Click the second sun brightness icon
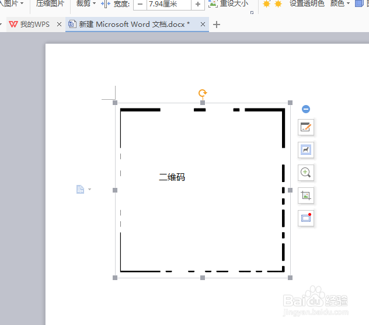 click(x=278, y=4)
